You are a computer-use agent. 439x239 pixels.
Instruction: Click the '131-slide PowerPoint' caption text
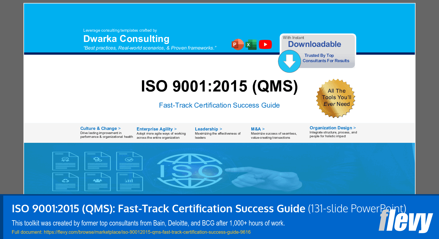pyautogui.click(x=357, y=209)
